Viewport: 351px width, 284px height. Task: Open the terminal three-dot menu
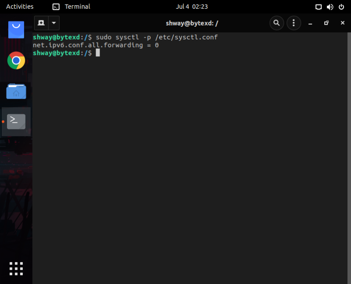click(x=294, y=23)
